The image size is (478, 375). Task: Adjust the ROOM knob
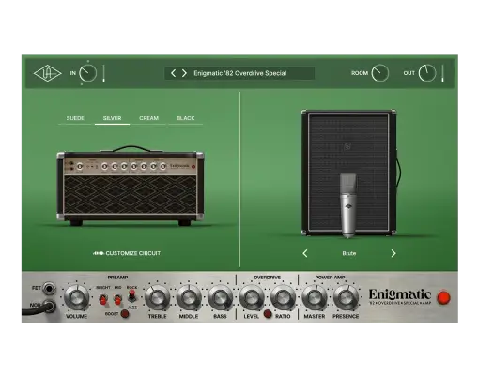(x=379, y=73)
